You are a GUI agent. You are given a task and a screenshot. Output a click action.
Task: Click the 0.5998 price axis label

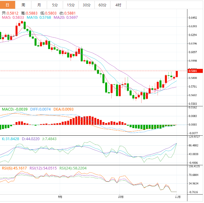click(193, 61)
